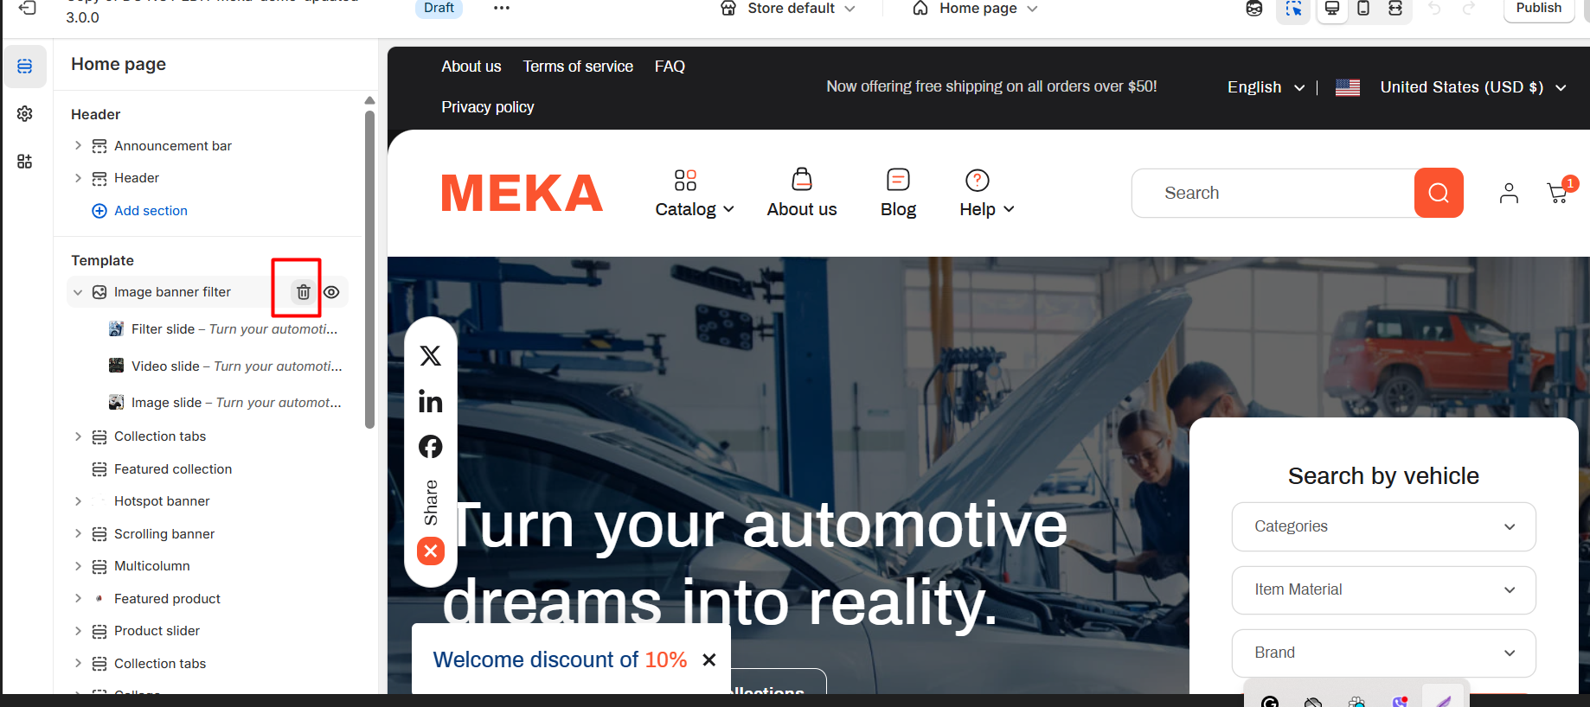Open the account profile icon
1590x707 pixels.
[x=1509, y=193]
